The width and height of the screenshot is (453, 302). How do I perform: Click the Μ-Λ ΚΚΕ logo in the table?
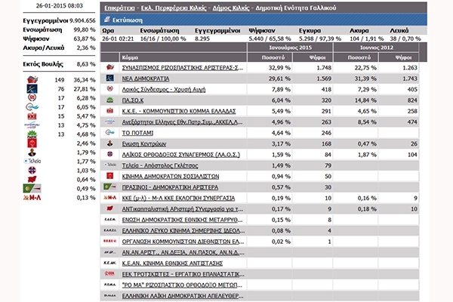[x=110, y=197]
